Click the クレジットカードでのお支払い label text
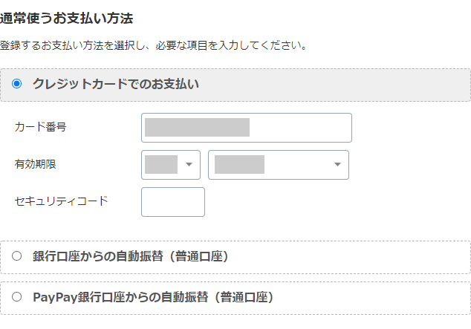 click(115, 84)
